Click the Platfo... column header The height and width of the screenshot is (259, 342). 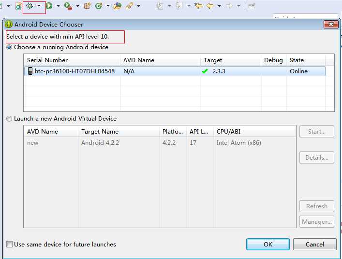click(x=173, y=131)
